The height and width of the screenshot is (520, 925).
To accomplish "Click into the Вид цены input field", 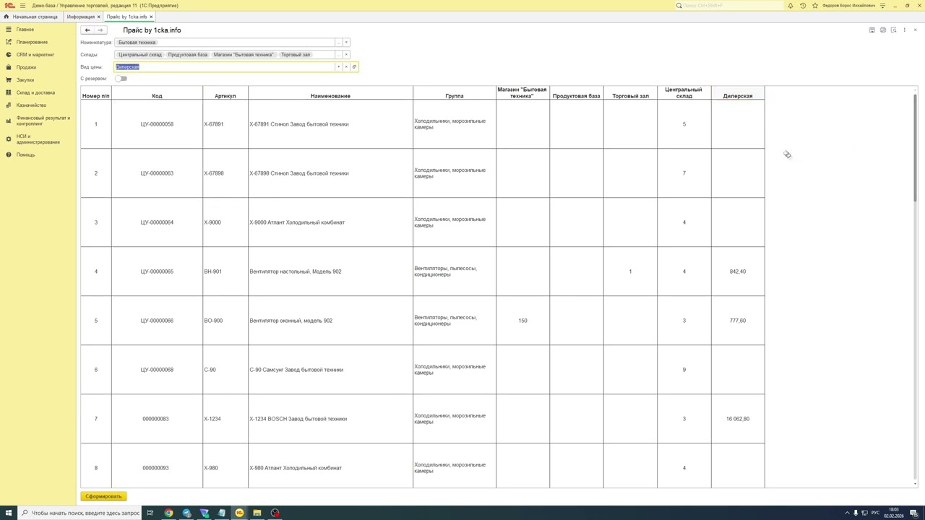I will tap(225, 66).
